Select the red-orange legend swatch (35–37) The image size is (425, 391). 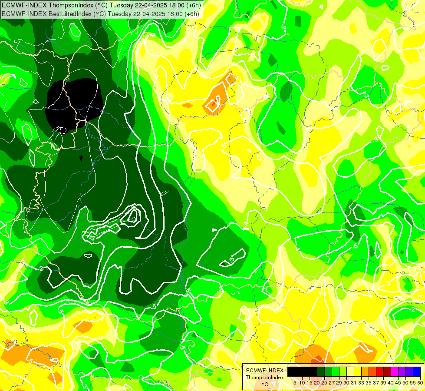tap(372, 371)
